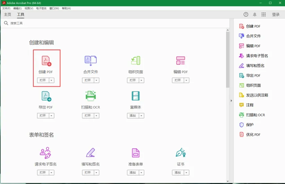Expand dropdown arrow beside 富媒体 添加 button

[x=141, y=115]
